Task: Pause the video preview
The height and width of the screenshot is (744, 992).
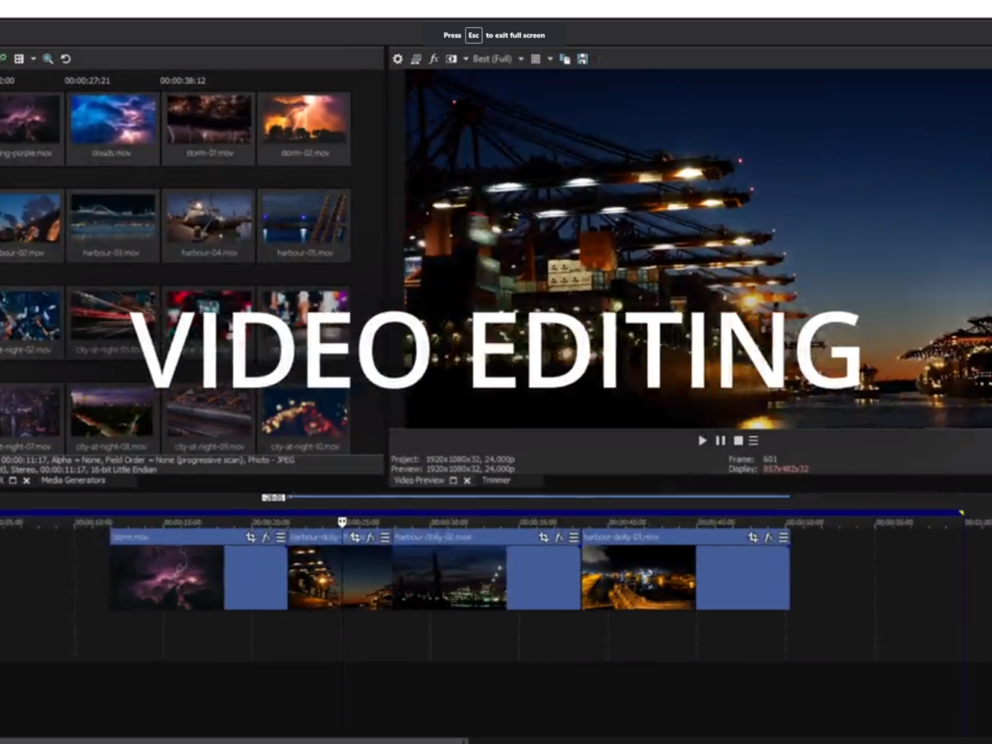Action: tap(721, 441)
